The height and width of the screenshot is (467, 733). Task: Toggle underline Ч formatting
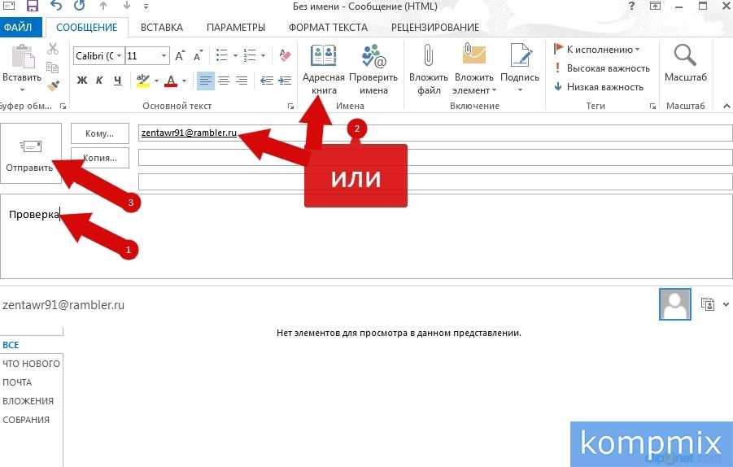point(118,81)
